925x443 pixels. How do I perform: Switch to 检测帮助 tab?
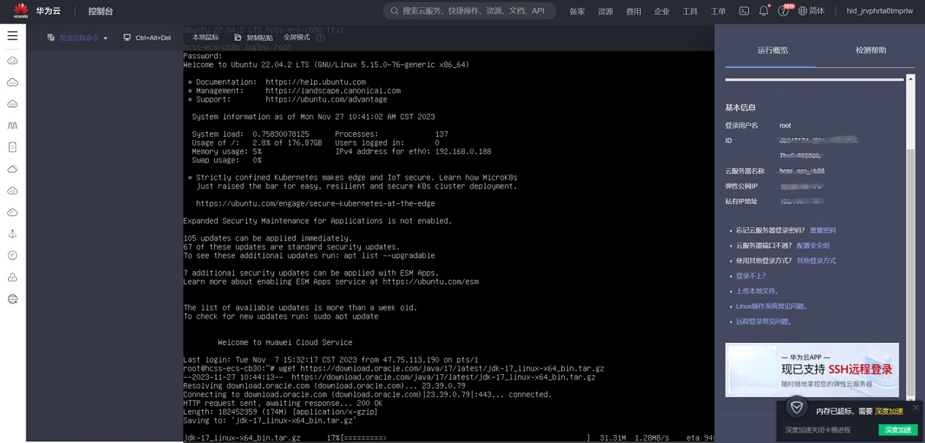click(x=871, y=50)
